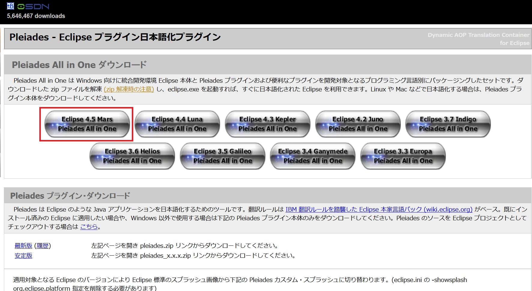The image size is (532, 291).
Task: Download Eclipse 4.5 Mars Pleiades All in One
Action: point(87,124)
